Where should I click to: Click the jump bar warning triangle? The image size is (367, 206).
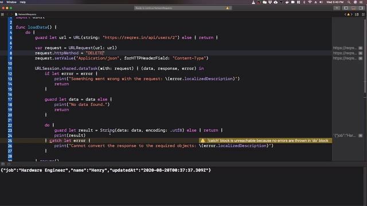point(348,14)
